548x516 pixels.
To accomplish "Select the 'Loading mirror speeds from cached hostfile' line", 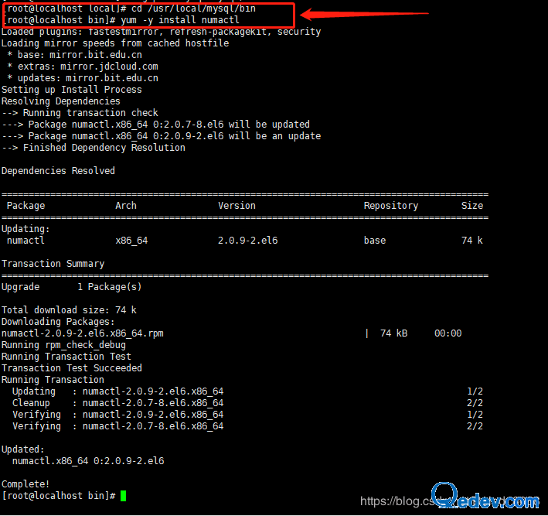I will tap(115, 43).
